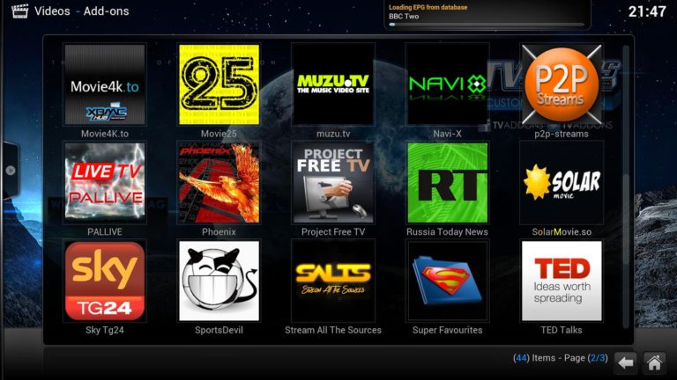
Task: Go to the home screen icon
Action: click(x=654, y=362)
